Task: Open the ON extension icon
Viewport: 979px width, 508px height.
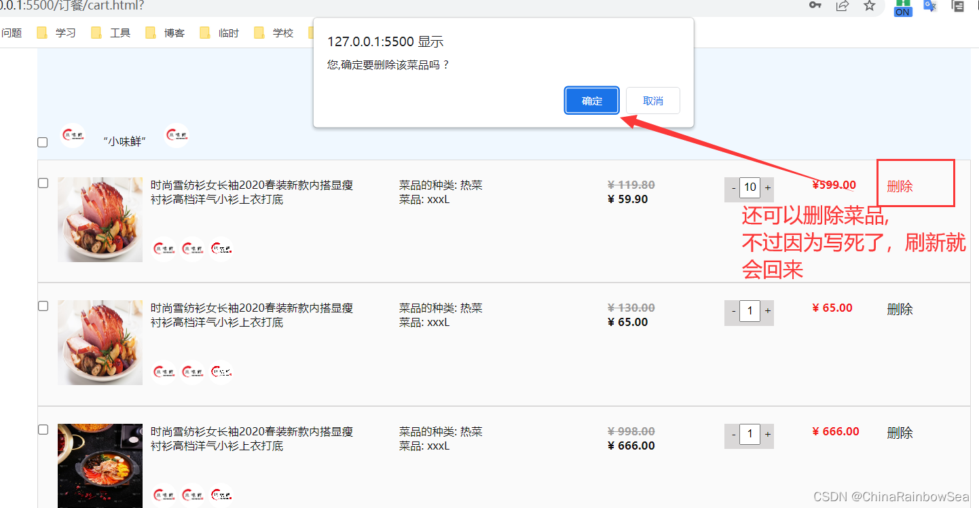Action: (x=903, y=7)
